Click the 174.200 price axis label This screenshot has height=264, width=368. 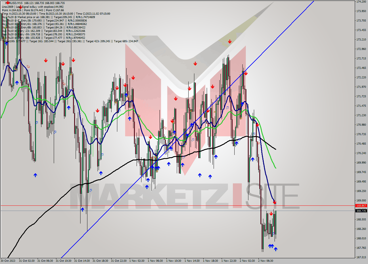(x=361, y=2)
